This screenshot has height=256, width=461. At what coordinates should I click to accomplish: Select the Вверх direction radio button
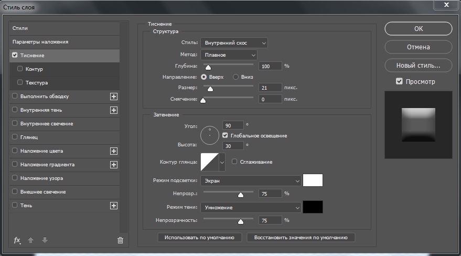click(x=203, y=77)
